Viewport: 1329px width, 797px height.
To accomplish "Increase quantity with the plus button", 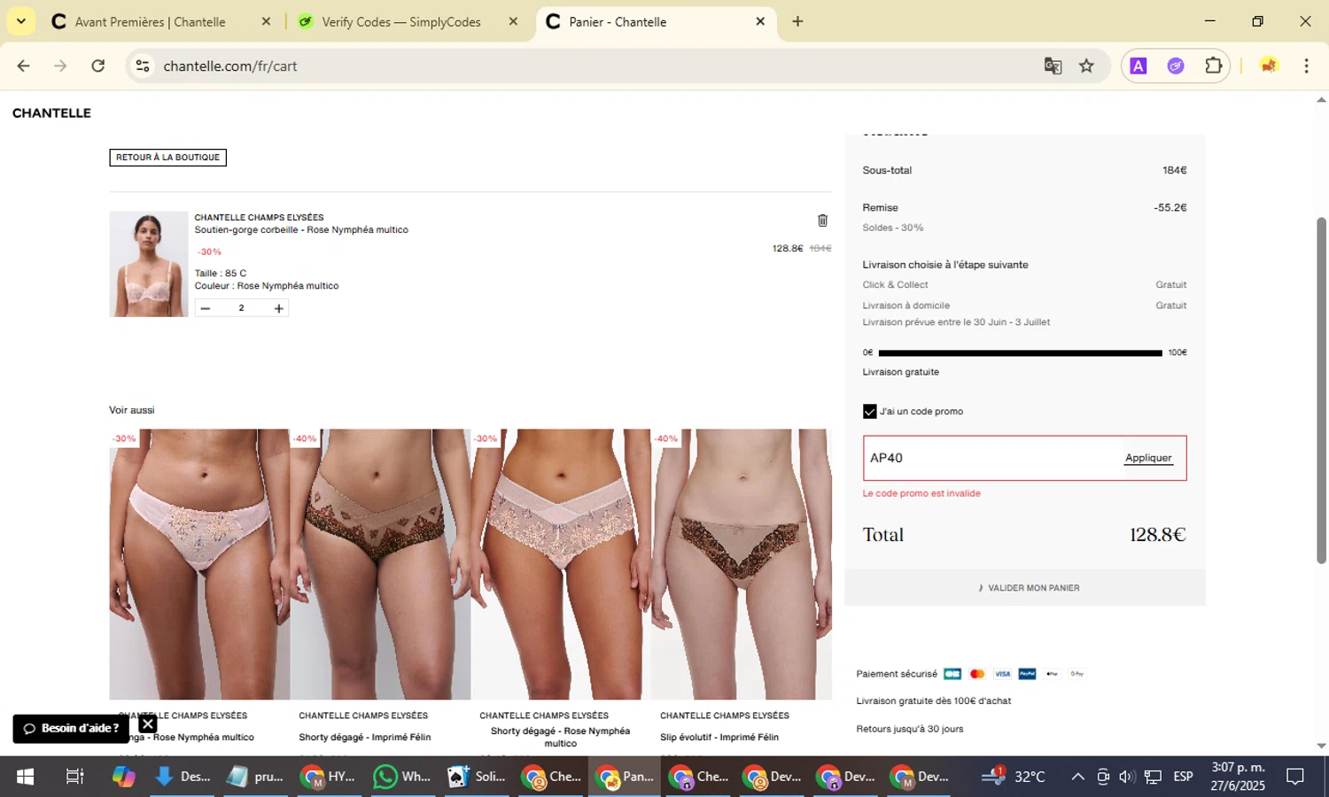I will [x=278, y=308].
